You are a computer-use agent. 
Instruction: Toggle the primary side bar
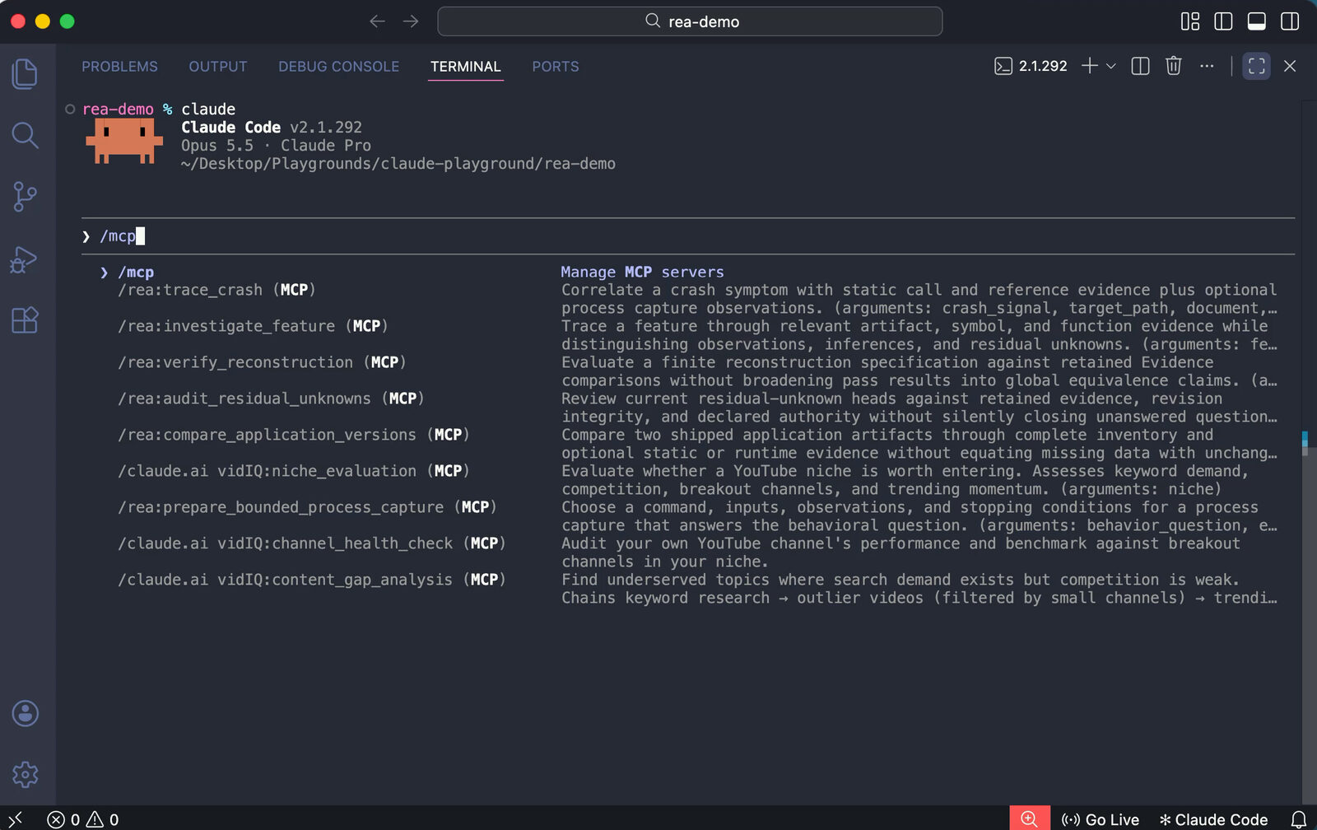[1223, 21]
